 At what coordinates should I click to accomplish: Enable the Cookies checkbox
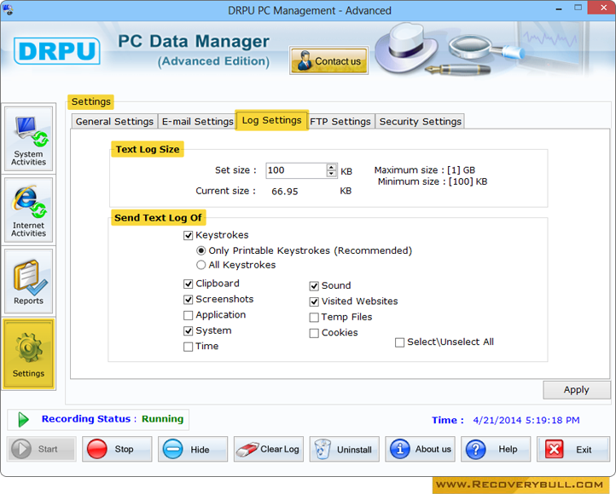point(314,333)
